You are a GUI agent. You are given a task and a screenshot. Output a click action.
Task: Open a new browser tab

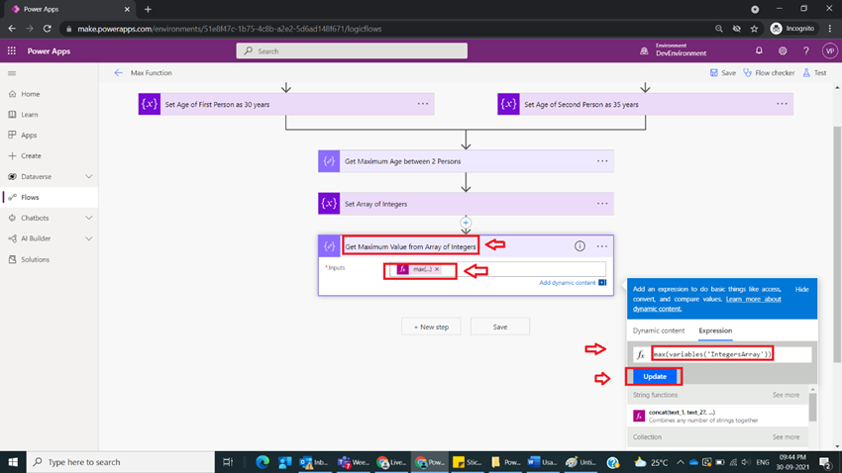[x=148, y=9]
